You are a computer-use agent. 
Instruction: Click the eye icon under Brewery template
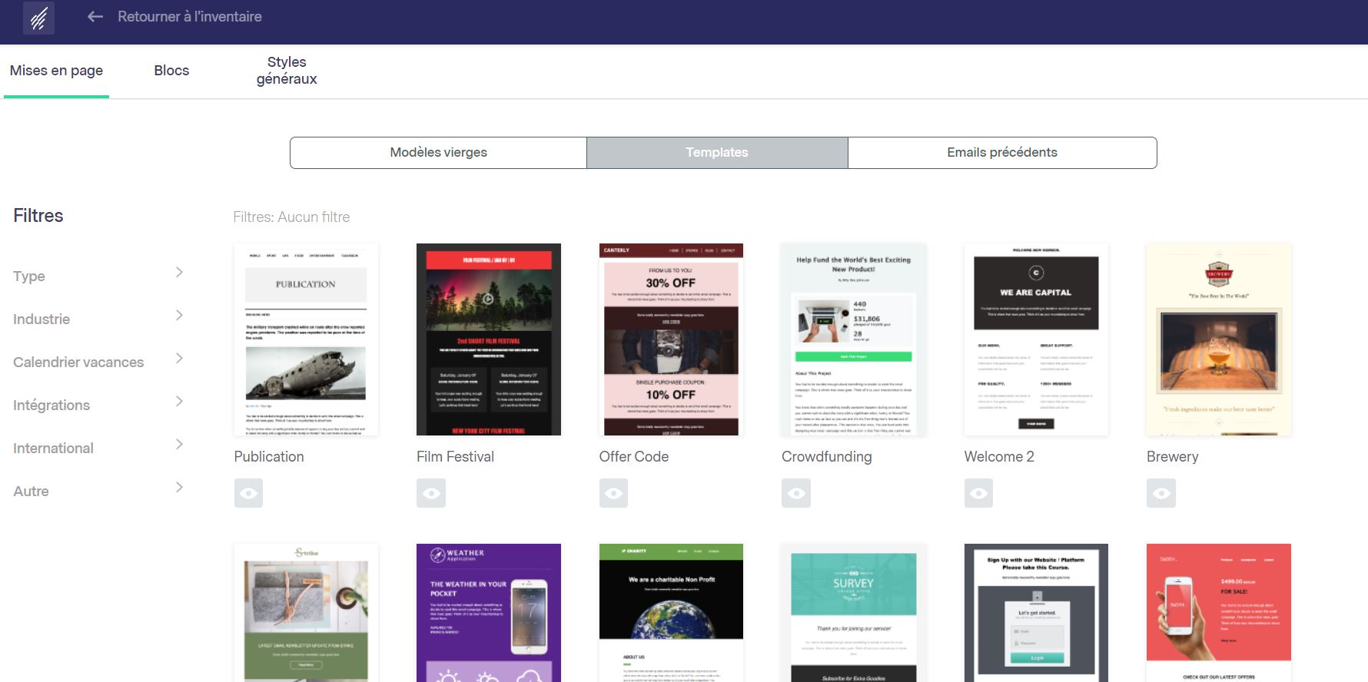[1161, 493]
